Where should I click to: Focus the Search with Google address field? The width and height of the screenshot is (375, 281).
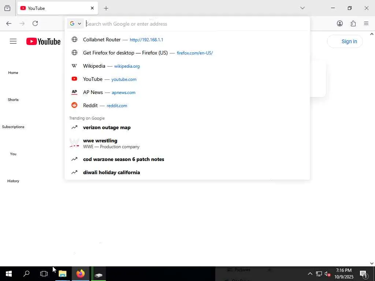pos(196,24)
